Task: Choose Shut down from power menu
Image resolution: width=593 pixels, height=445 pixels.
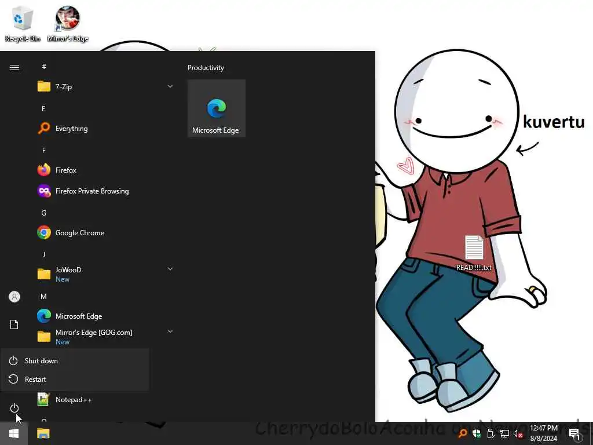Action: 75,360
